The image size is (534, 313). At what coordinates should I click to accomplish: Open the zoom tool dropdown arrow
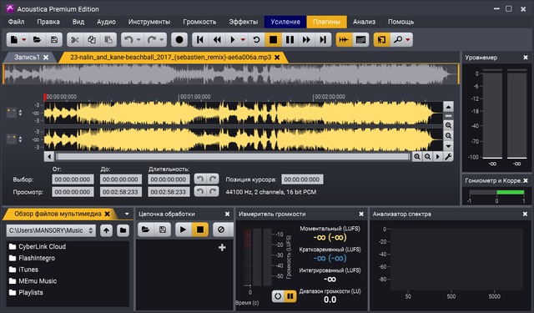pos(408,40)
